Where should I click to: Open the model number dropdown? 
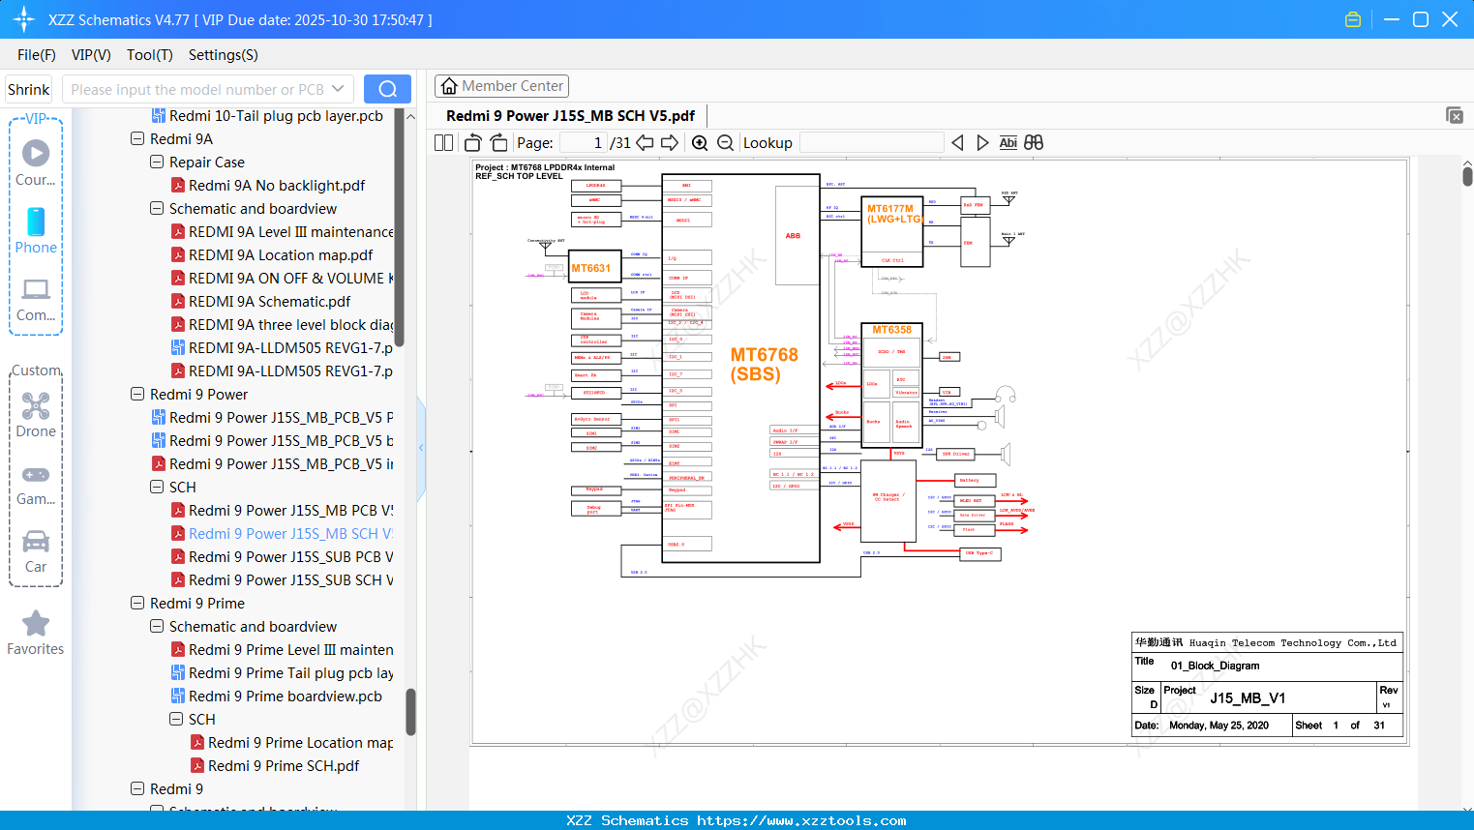[x=338, y=89]
